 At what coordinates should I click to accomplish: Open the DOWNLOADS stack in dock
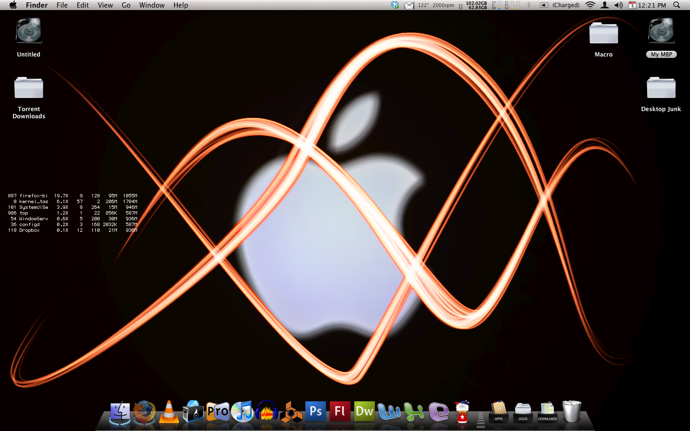coord(547,412)
